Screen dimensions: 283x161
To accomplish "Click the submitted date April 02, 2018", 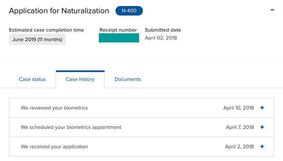I will tap(161, 38).
